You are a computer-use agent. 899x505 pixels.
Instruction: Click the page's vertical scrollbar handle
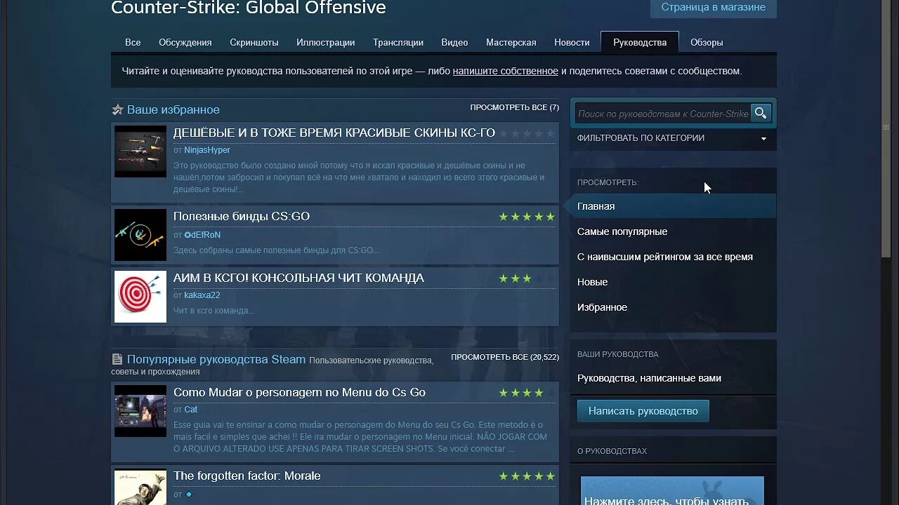click(x=887, y=128)
